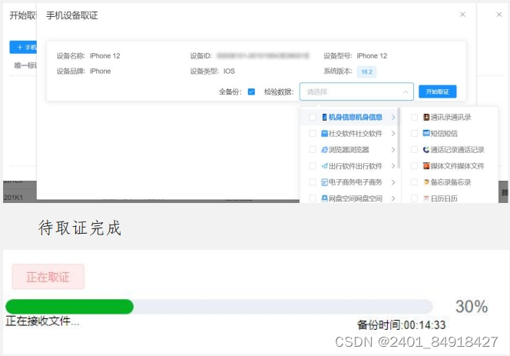The image size is (510, 356).
Task: Click the 社交软件 envelope icon
Action: coord(324,134)
